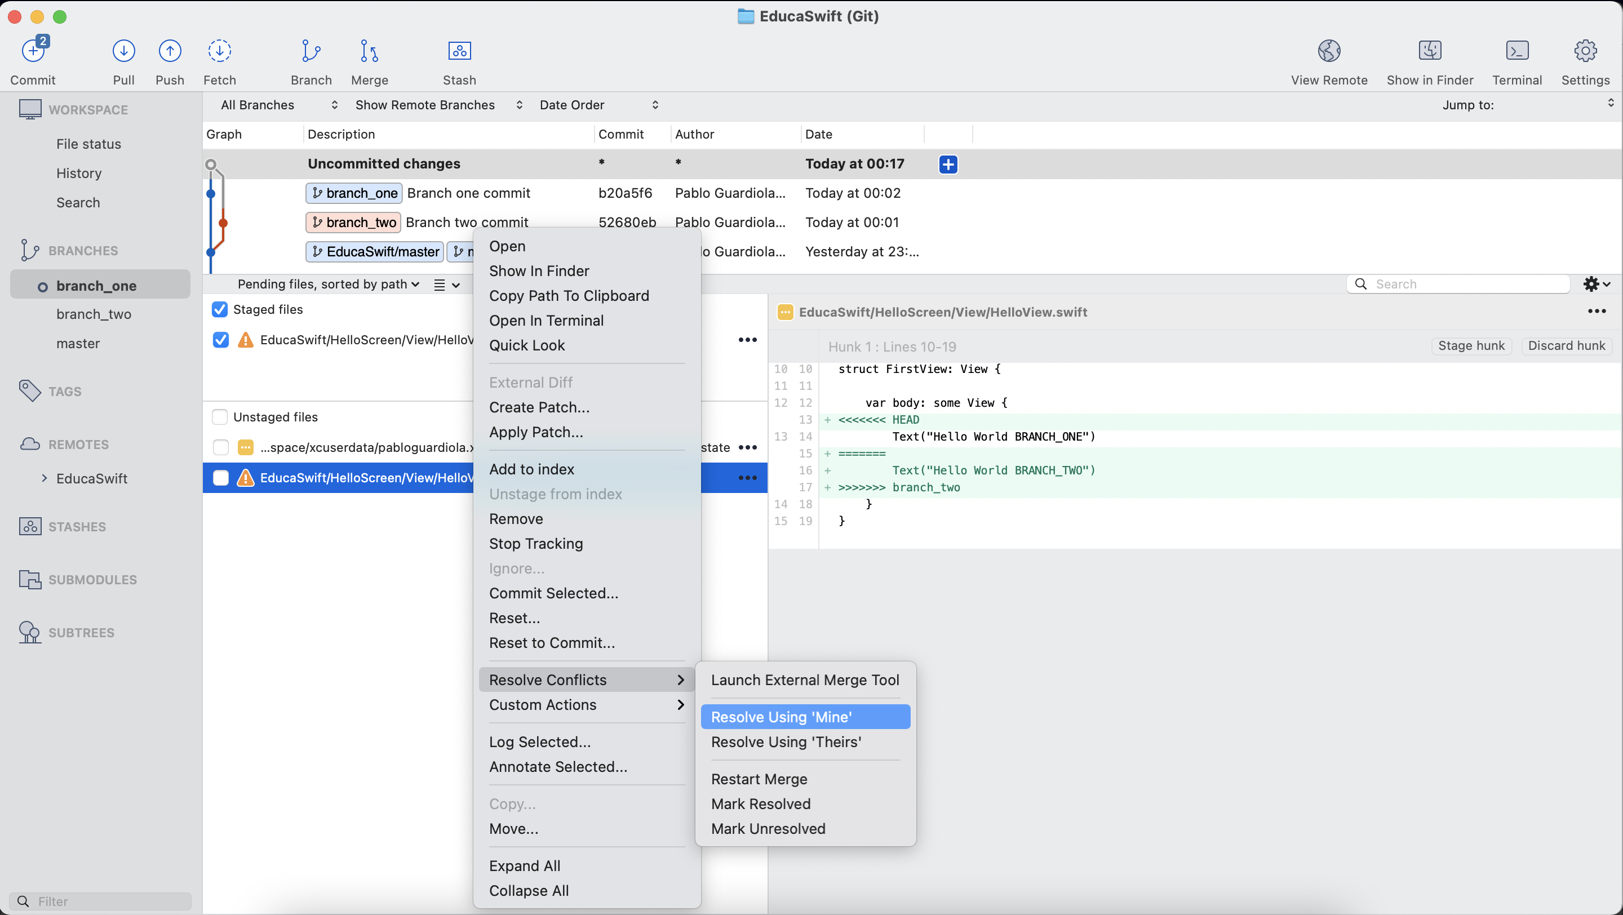1623x915 pixels.
Task: Click the Discard hunk button
Action: tap(1566, 346)
